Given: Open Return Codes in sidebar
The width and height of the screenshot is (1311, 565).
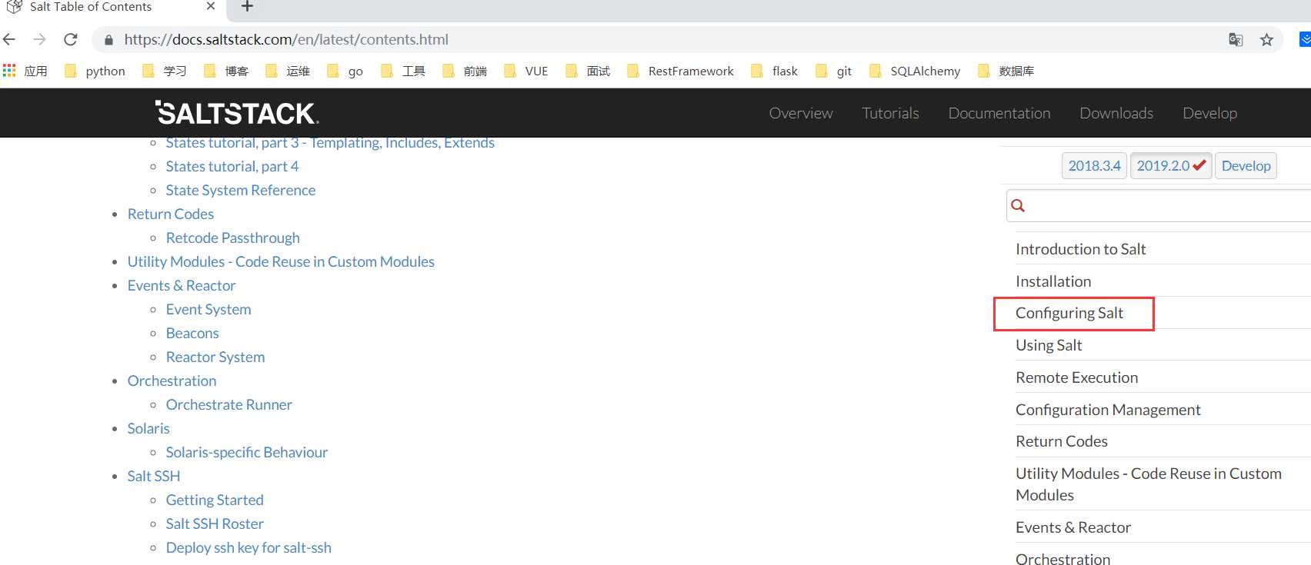Looking at the screenshot, I should [x=1062, y=441].
